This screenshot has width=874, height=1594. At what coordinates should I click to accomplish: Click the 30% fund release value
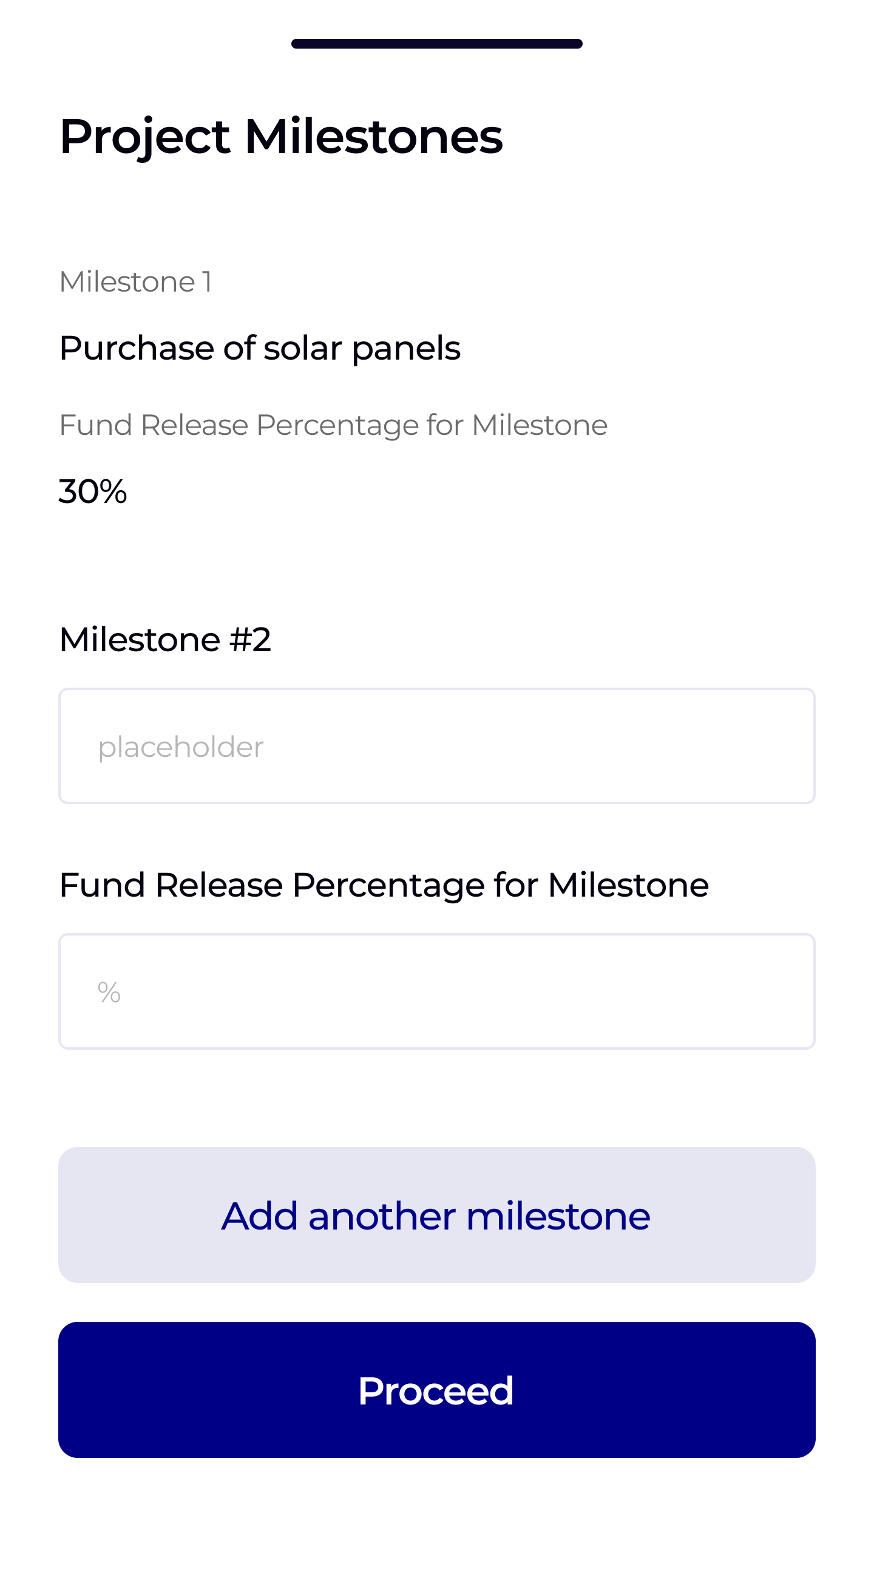93,492
